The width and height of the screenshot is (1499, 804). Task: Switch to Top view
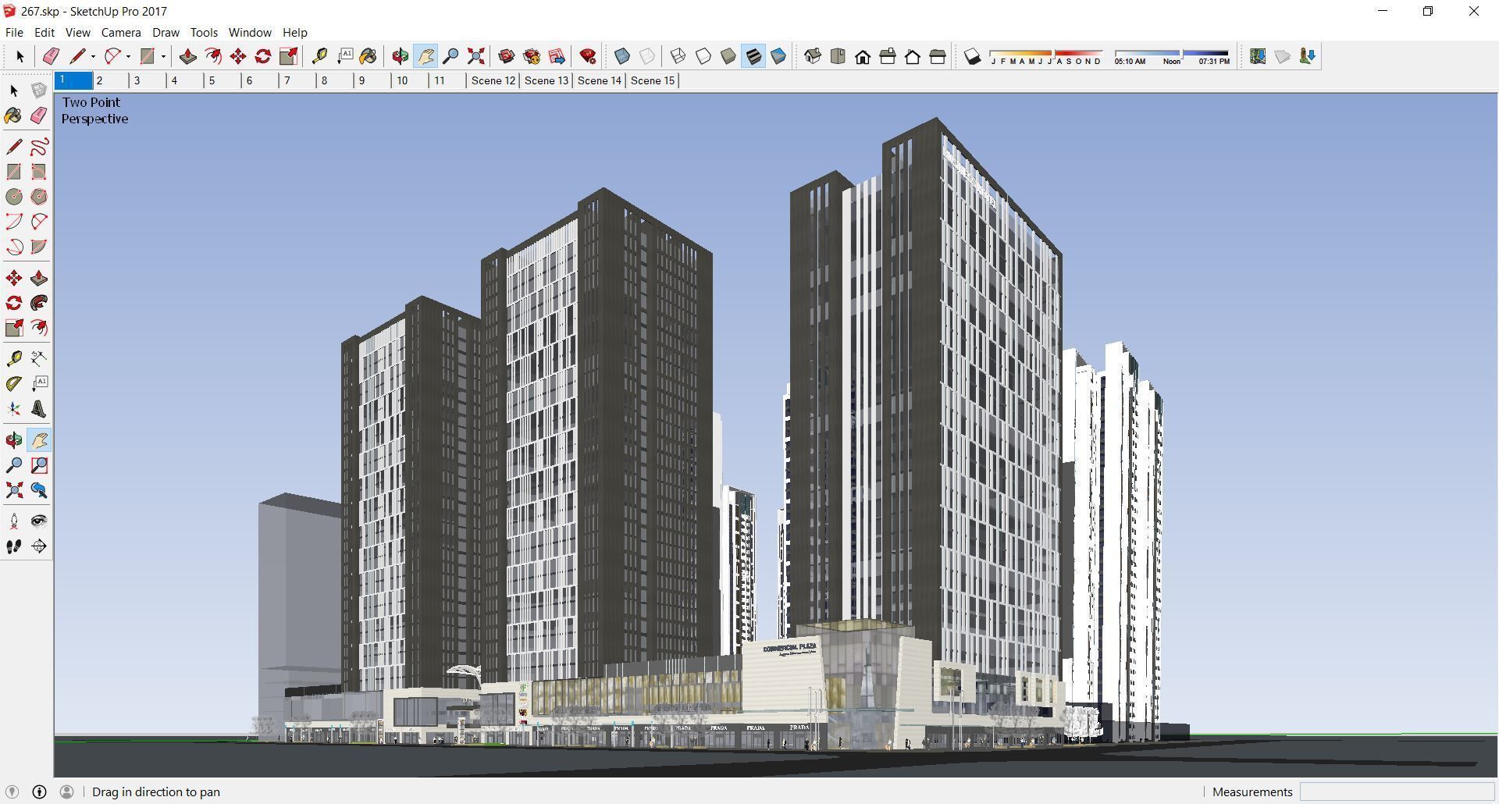[x=838, y=56]
